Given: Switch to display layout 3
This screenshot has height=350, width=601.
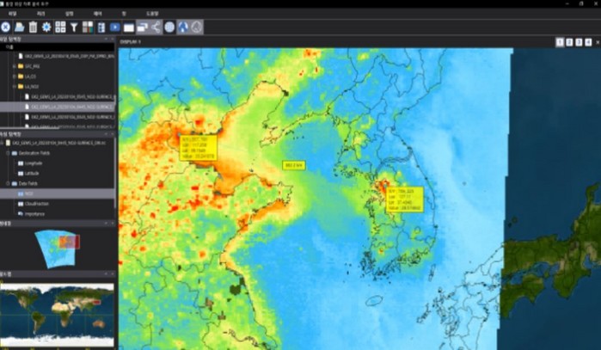Looking at the screenshot, I should [x=578, y=42].
